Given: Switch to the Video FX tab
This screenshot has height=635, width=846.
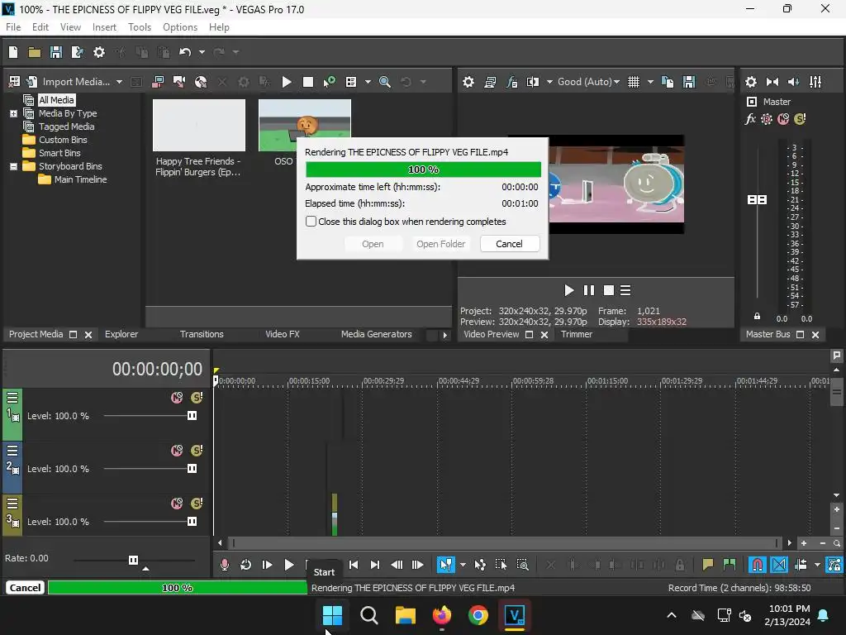Looking at the screenshot, I should (x=283, y=334).
